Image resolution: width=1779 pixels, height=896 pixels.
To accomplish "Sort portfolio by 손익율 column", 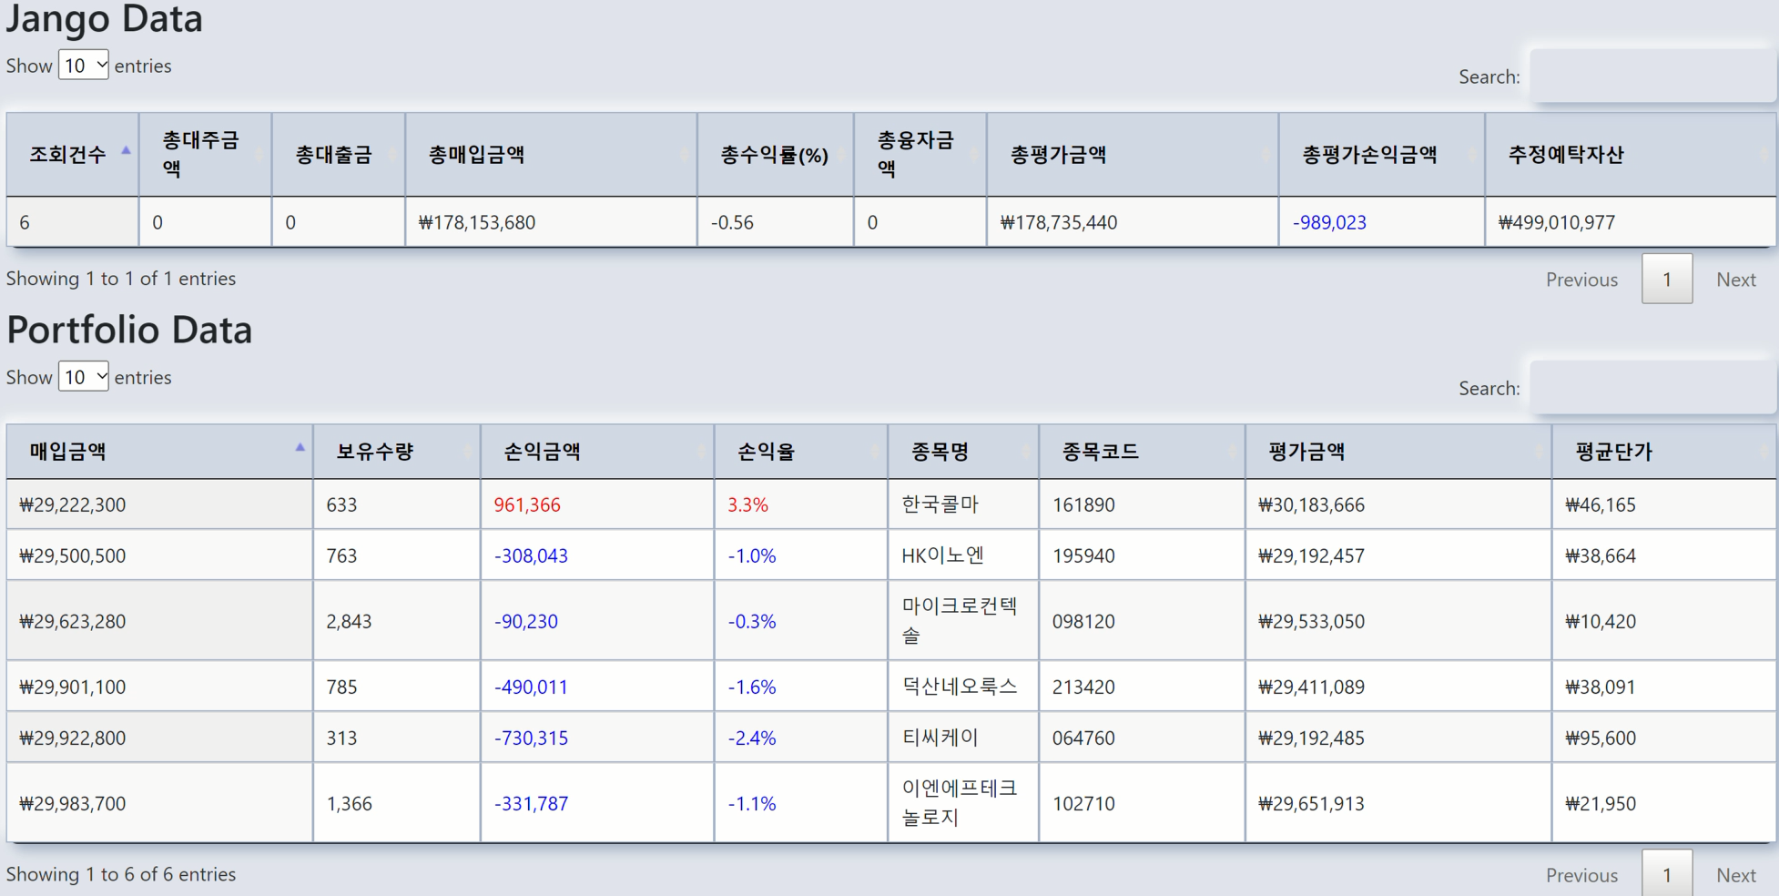I will pyautogui.click(x=800, y=451).
